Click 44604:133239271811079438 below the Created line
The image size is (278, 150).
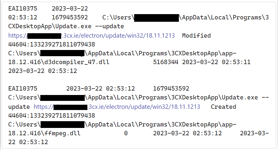pyautogui.click(x=51, y=116)
